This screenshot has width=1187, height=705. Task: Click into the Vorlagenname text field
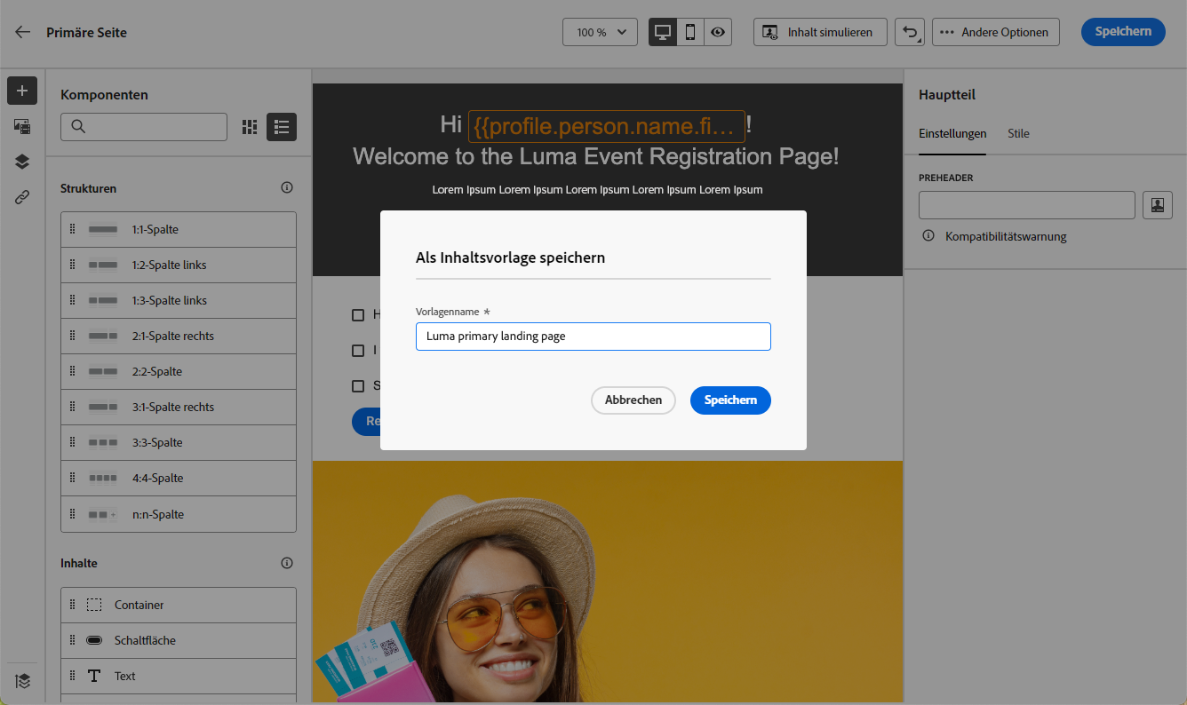[x=593, y=337]
